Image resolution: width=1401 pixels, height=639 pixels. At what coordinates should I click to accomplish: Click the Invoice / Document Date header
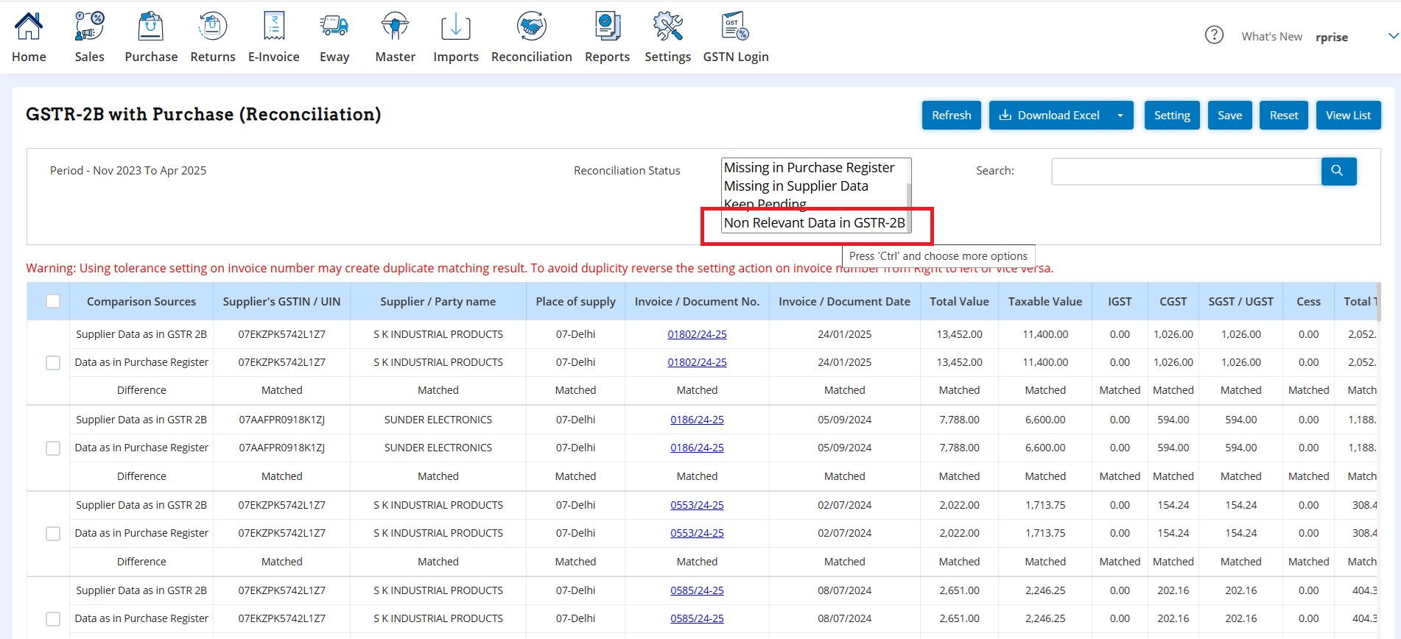[844, 301]
